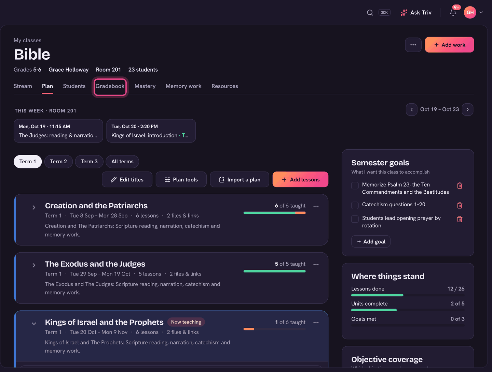Select the Term 1 filter
This screenshot has width=492, height=372.
[28, 162]
